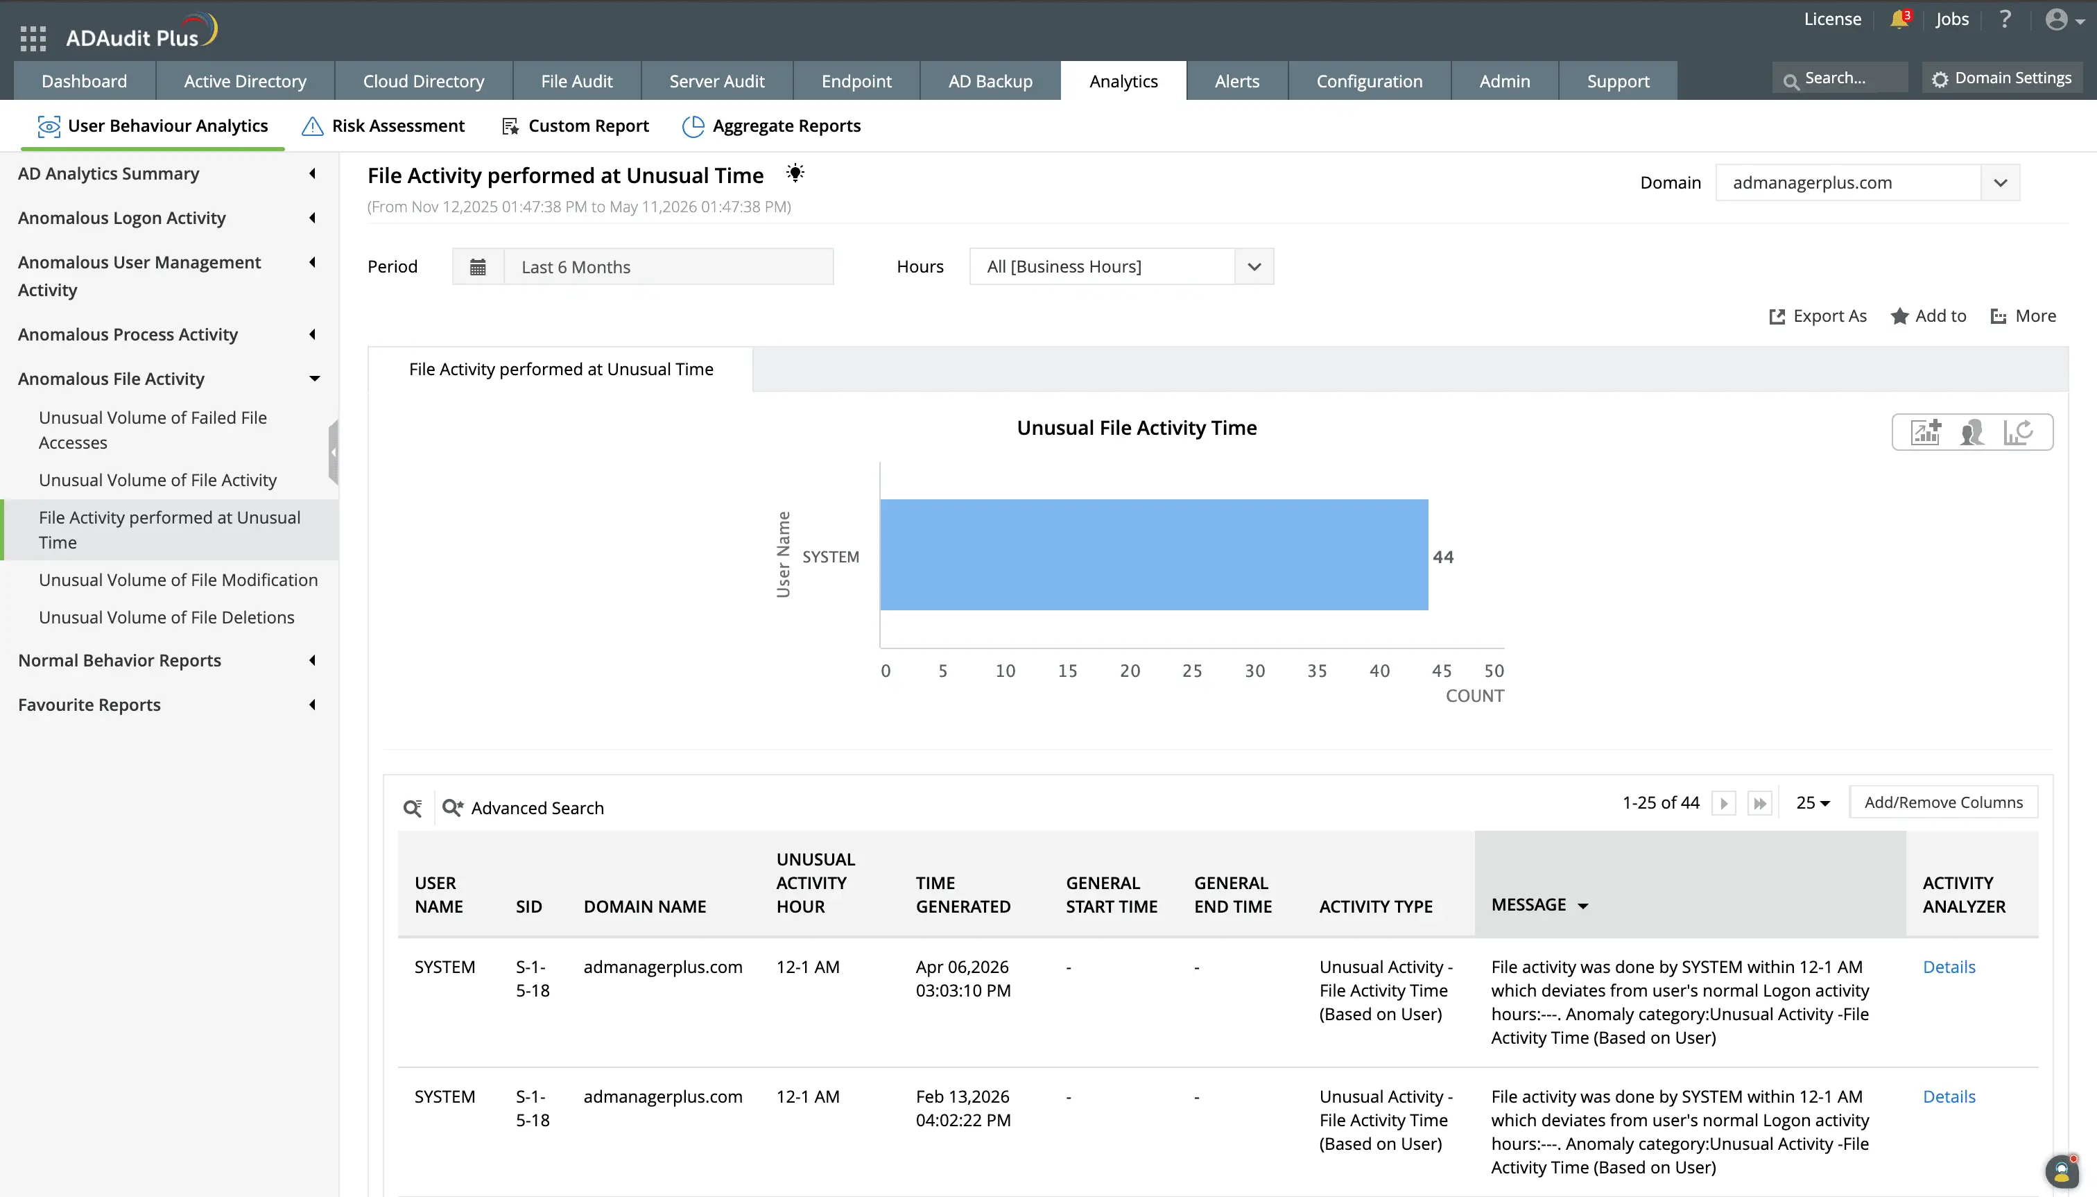Change rows per page 25 dropdown
Image resolution: width=2097 pixels, height=1197 pixels.
click(1813, 803)
